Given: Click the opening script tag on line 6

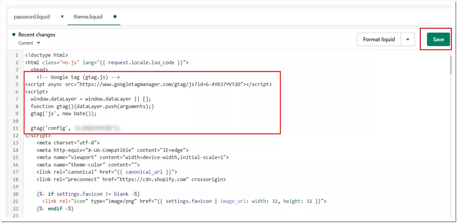Looking at the screenshot, I should [37, 92].
